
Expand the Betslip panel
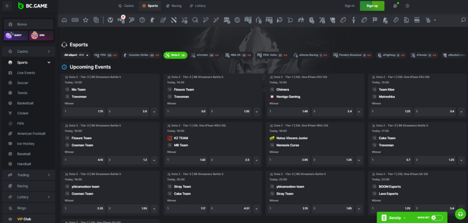point(398,218)
